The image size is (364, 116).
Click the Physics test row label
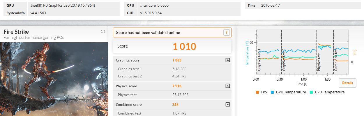pos(127,95)
